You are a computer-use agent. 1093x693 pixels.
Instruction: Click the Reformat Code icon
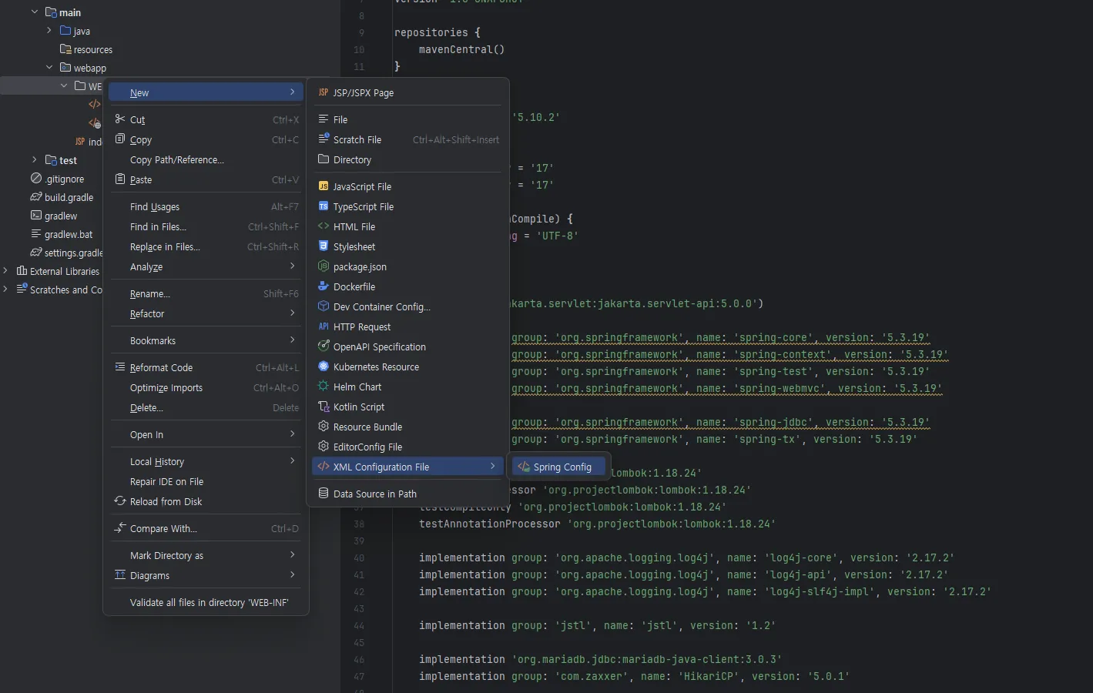[120, 367]
